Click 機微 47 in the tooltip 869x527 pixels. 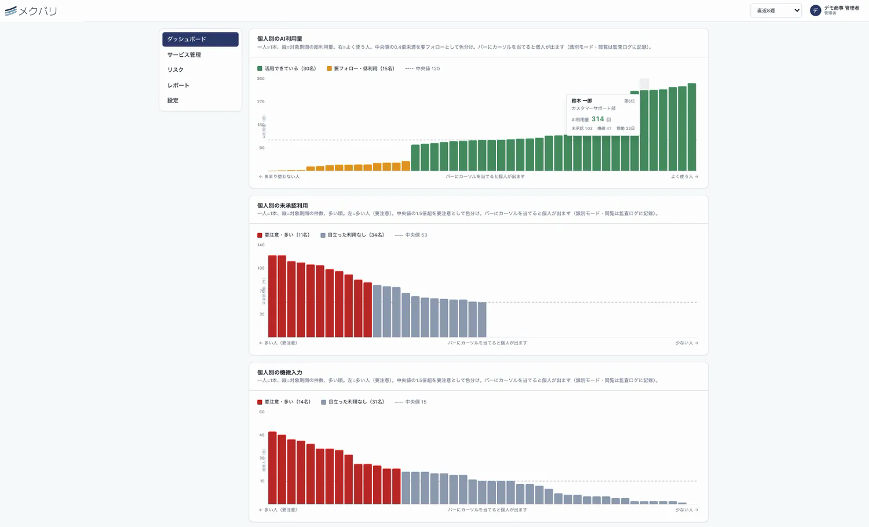pos(604,129)
